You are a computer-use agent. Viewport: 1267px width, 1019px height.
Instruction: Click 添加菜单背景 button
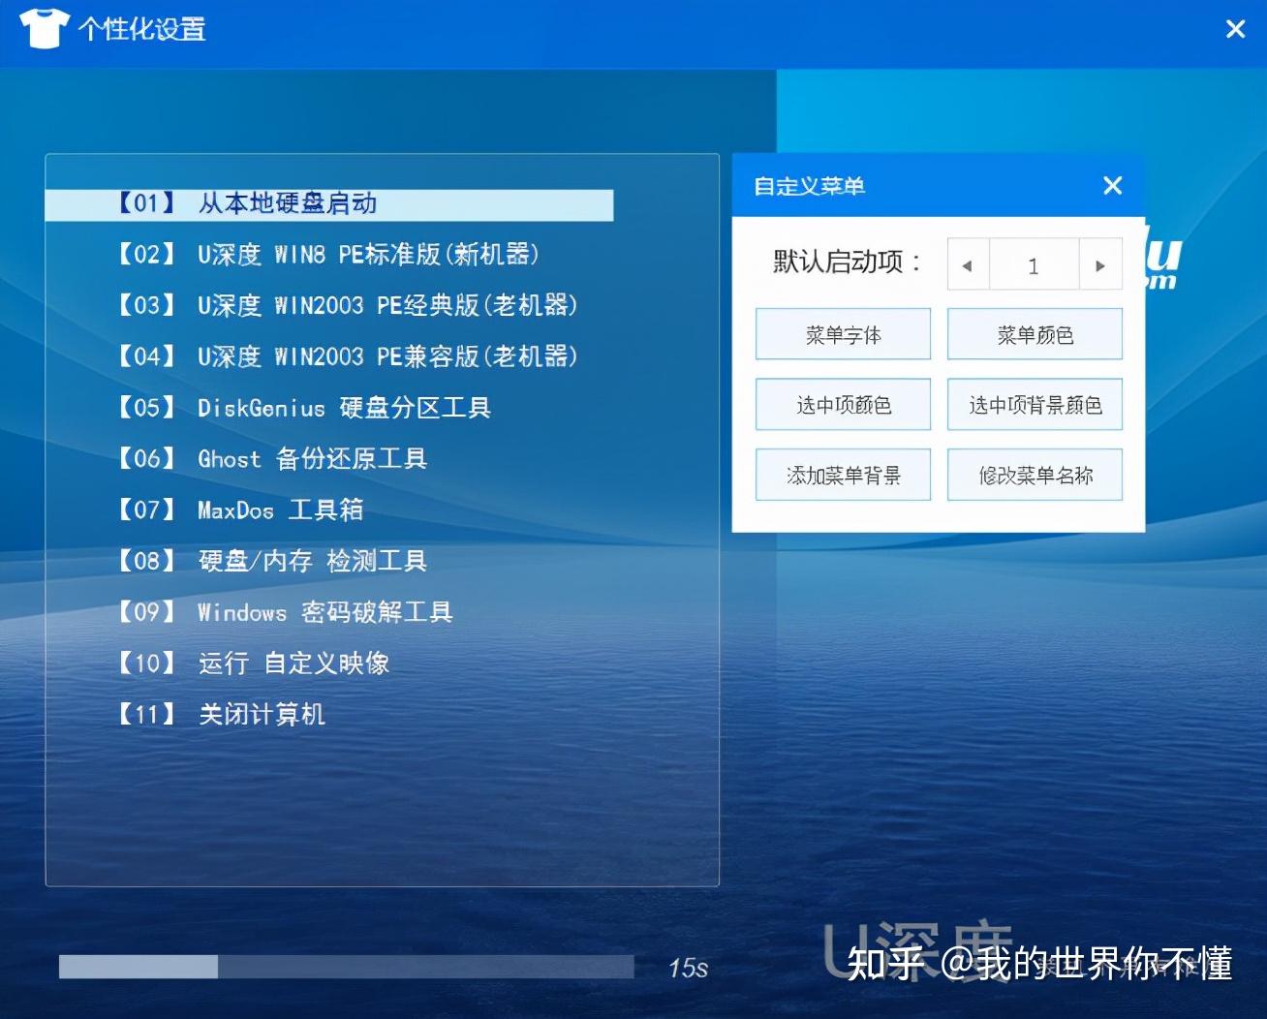[843, 474]
